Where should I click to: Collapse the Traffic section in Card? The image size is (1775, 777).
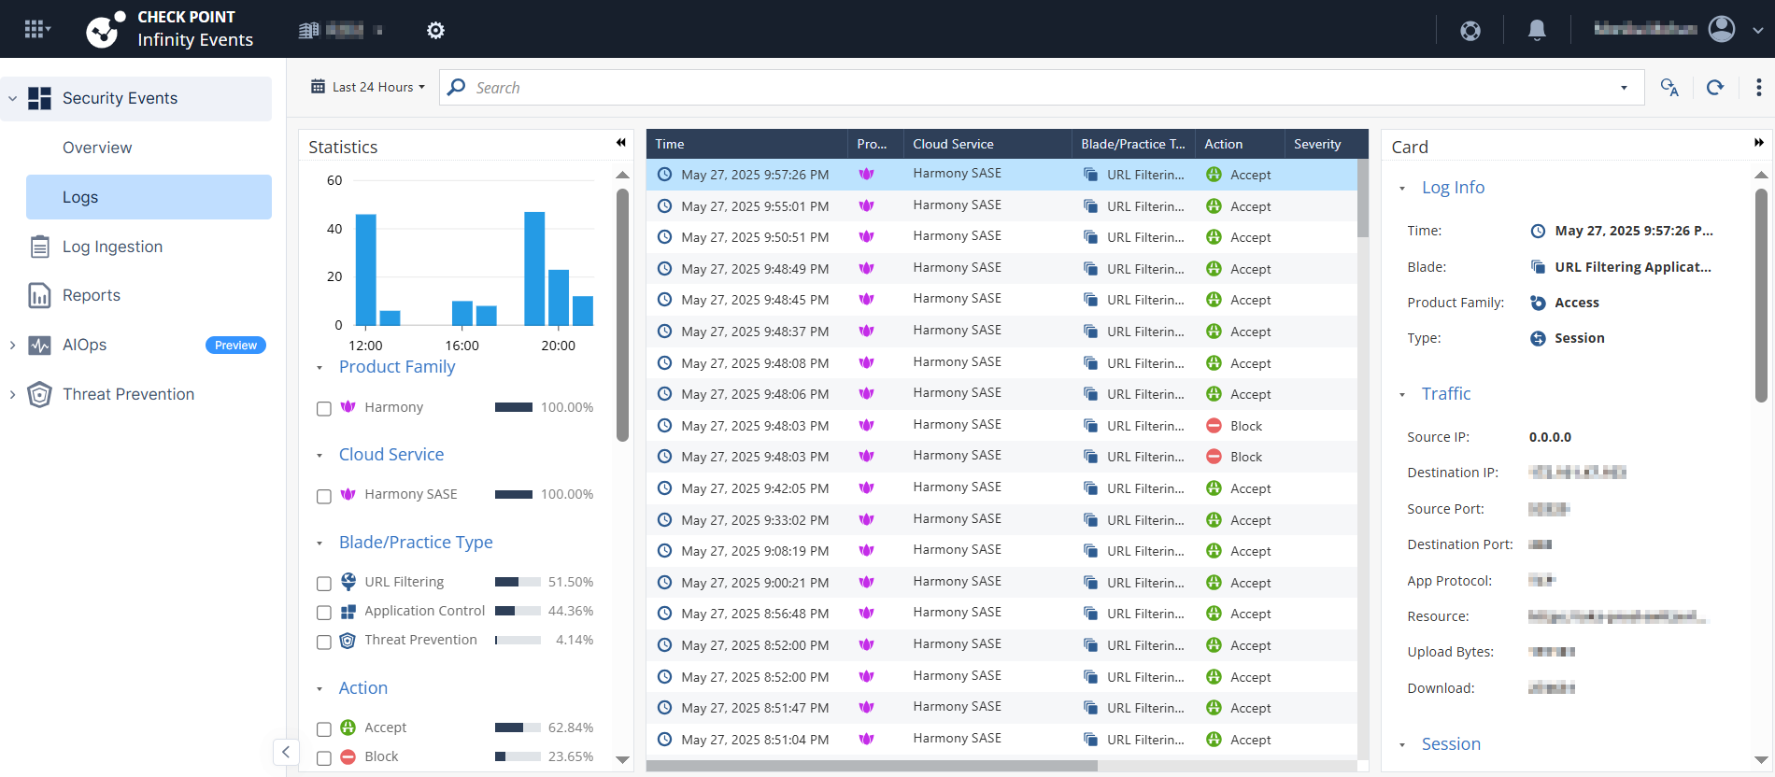1402,395
